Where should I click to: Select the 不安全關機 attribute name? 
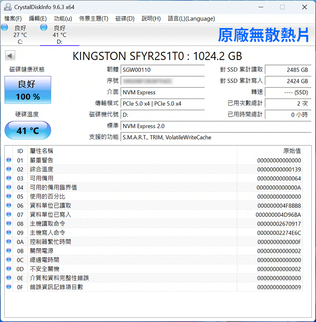click(45, 269)
